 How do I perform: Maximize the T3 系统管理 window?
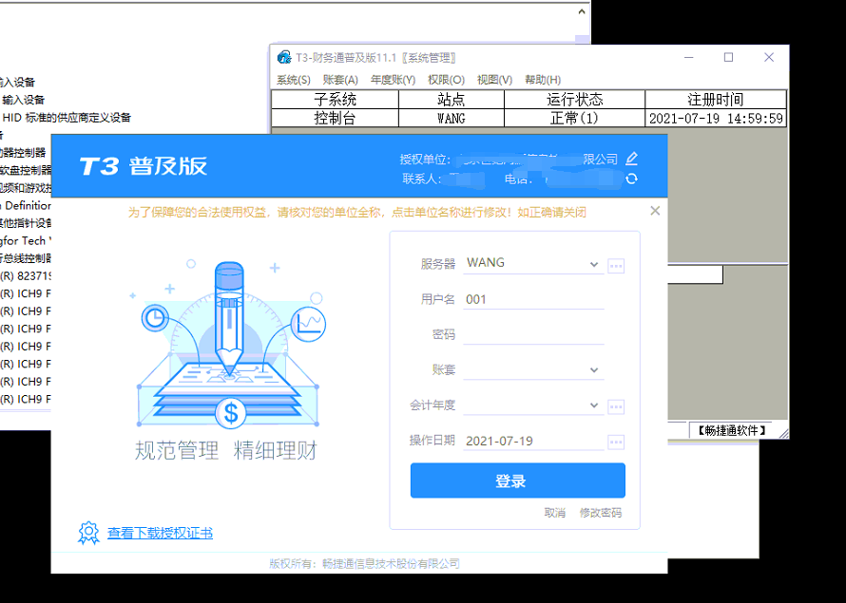point(728,57)
